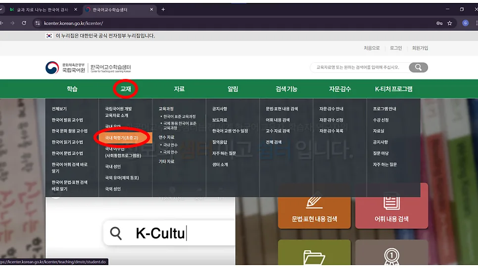Select 국내 연수 under 연수 자료

170,145
